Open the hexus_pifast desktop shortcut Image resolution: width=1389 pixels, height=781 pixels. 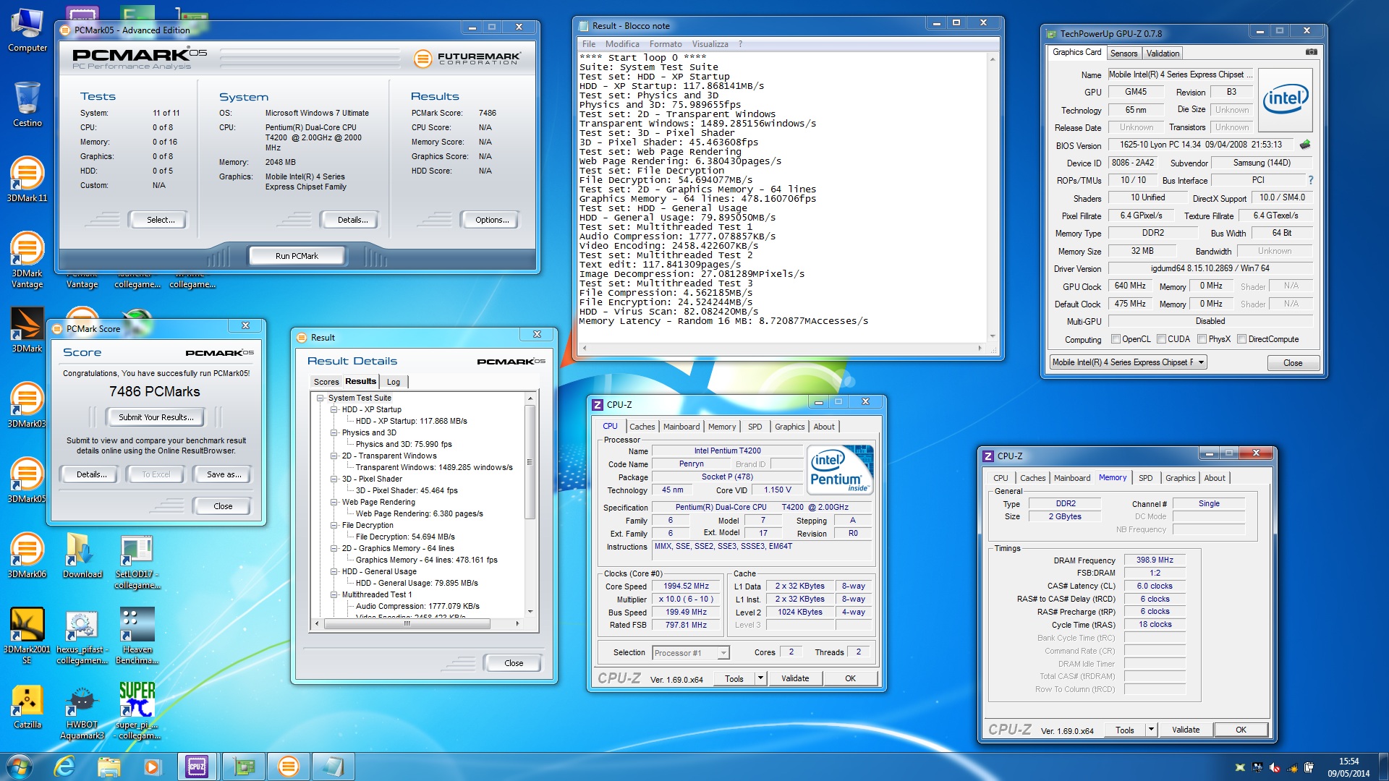point(82,636)
